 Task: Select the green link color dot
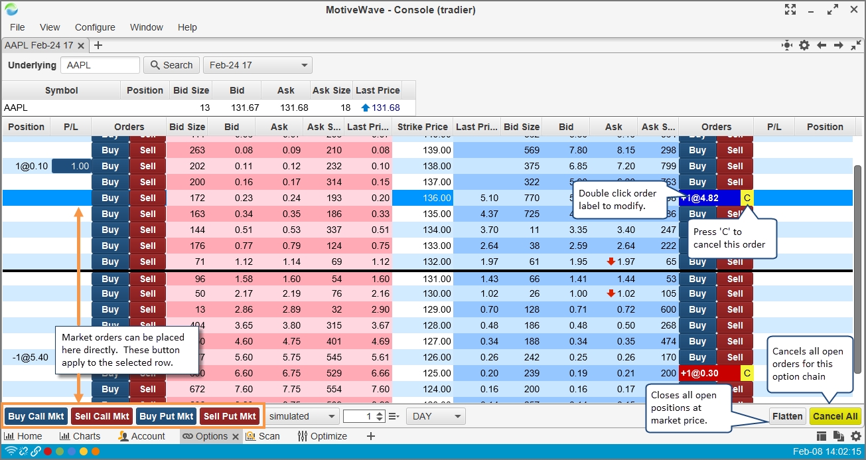click(x=60, y=451)
